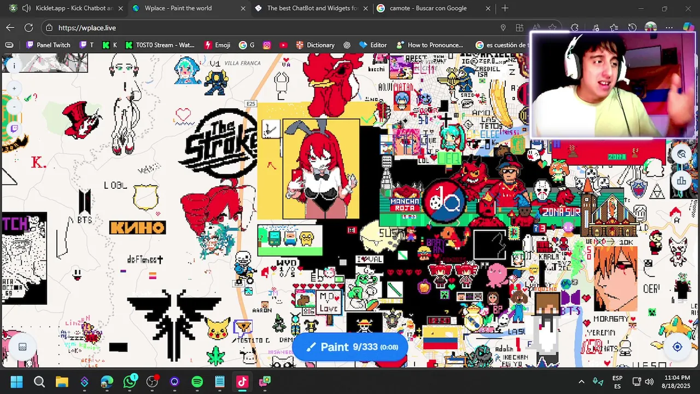Open Panel Twitch bookmark
The image size is (700, 394).
(x=48, y=45)
